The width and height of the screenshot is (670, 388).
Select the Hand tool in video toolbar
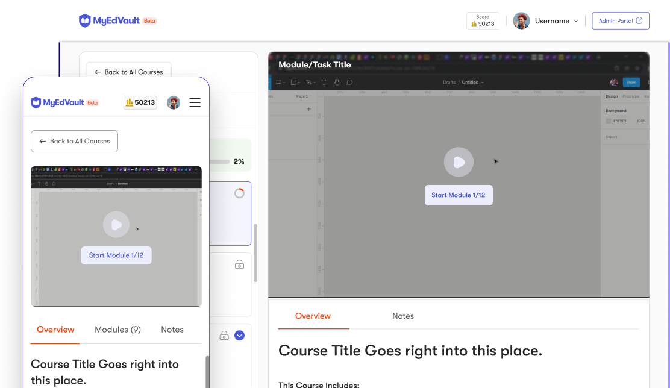pos(337,82)
